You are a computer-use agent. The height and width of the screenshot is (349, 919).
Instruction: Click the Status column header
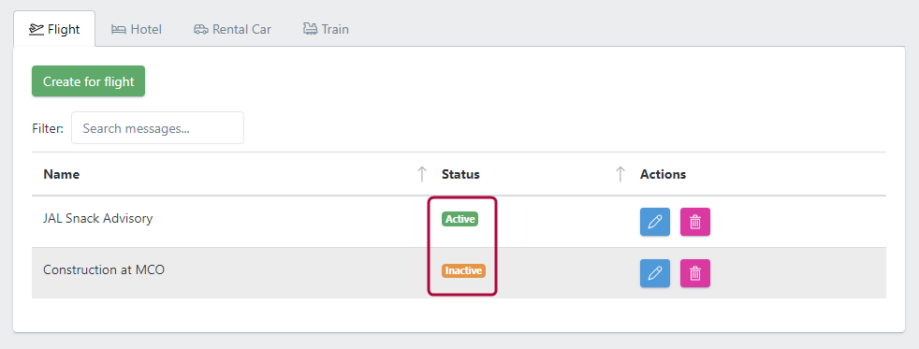pyautogui.click(x=460, y=174)
